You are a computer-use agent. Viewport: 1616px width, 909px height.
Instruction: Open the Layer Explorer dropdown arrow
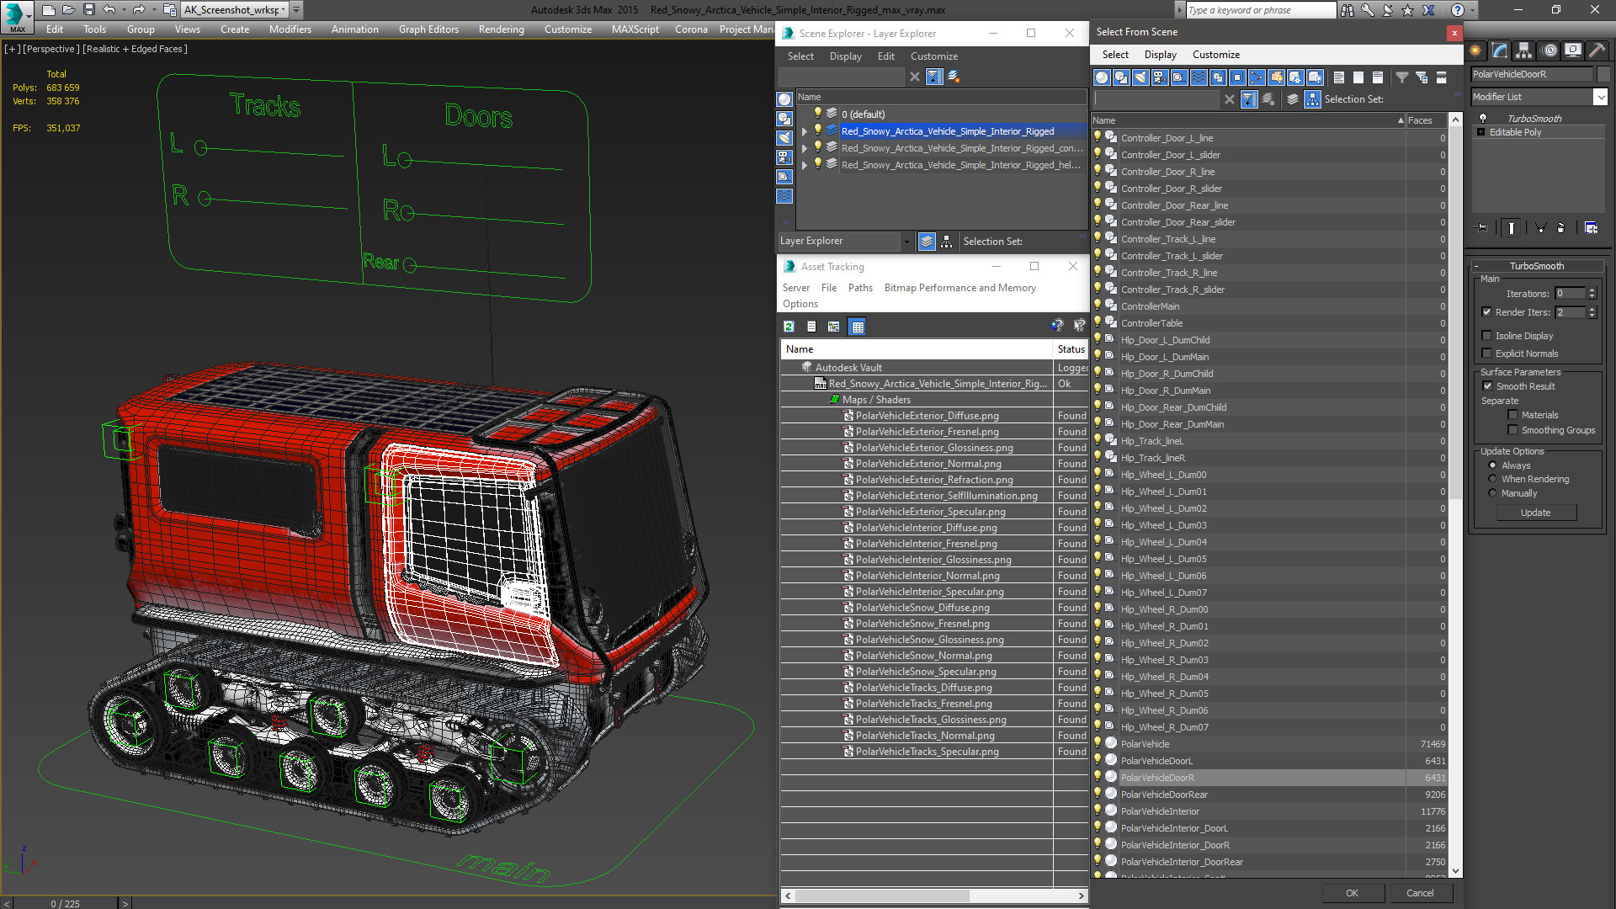pyautogui.click(x=906, y=242)
